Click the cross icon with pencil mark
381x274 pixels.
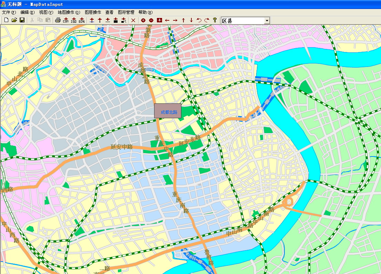[x=124, y=20]
